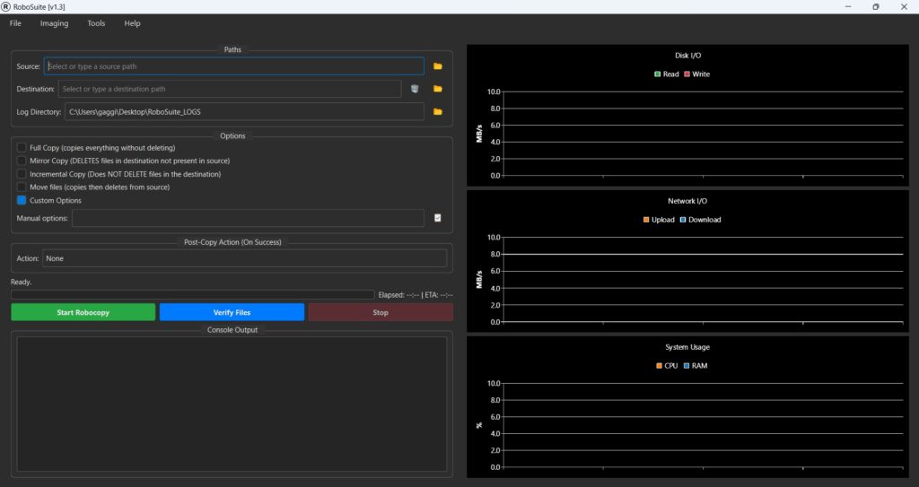
Task: Open the Post-Copy Action dropdown
Action: coord(244,258)
